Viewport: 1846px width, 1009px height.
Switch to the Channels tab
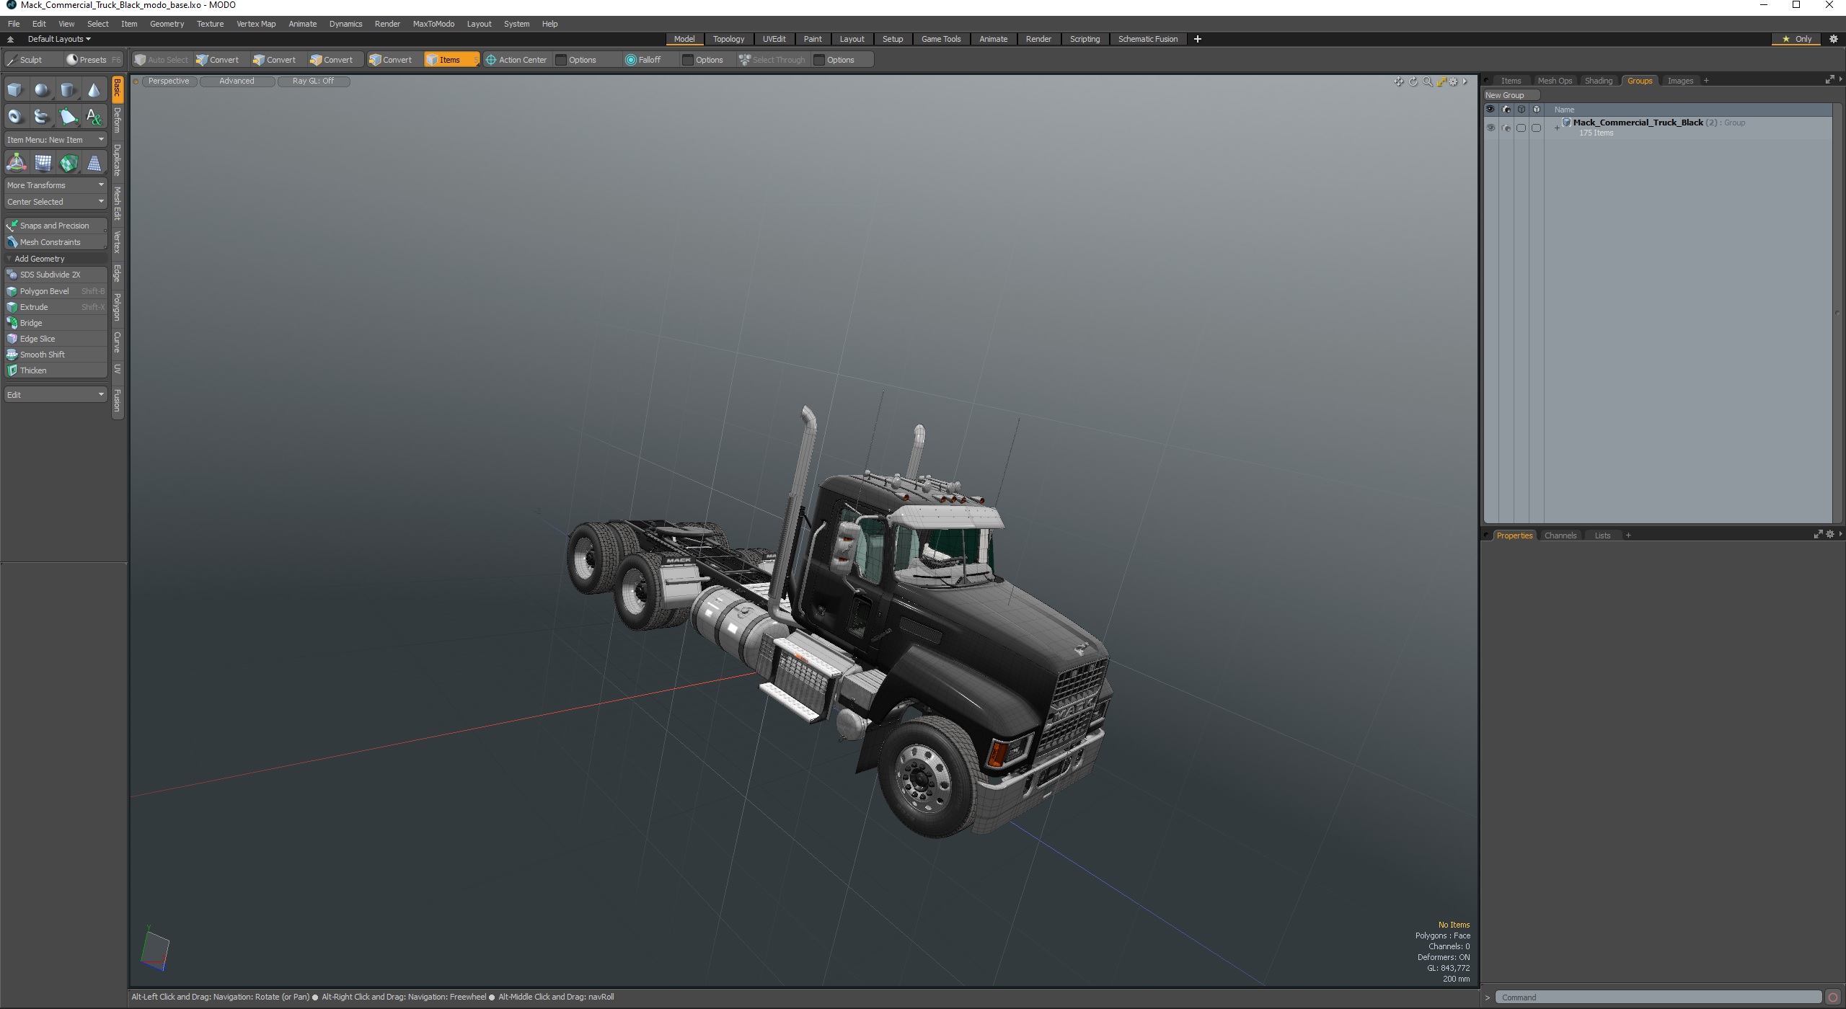click(1560, 535)
